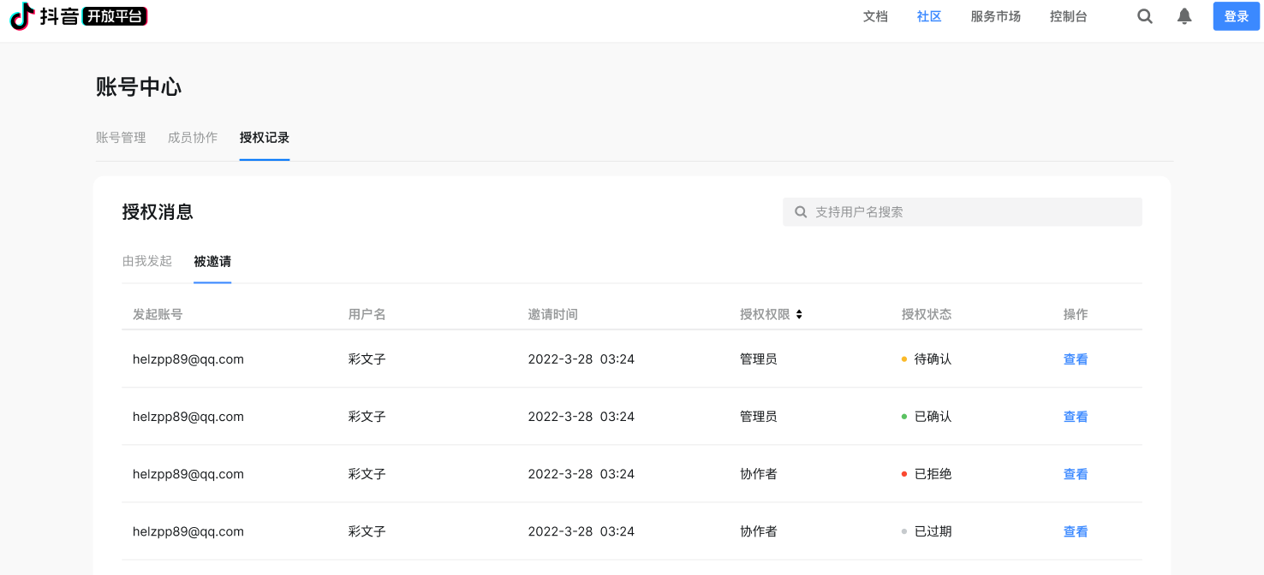The image size is (1264, 575).
Task: Click invite time in the 已过期 row
Action: (x=581, y=531)
